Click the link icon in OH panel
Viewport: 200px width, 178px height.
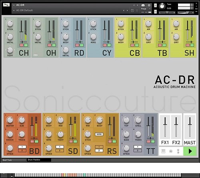point(36,55)
